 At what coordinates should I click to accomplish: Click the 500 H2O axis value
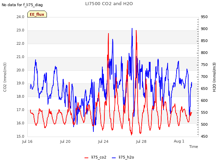(x=204, y=124)
